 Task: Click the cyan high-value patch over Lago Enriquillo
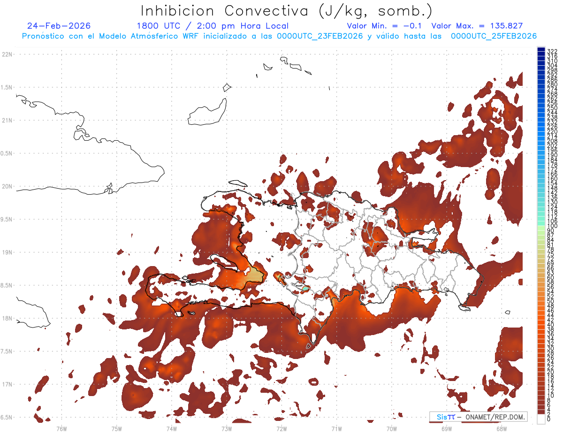tap(305, 288)
